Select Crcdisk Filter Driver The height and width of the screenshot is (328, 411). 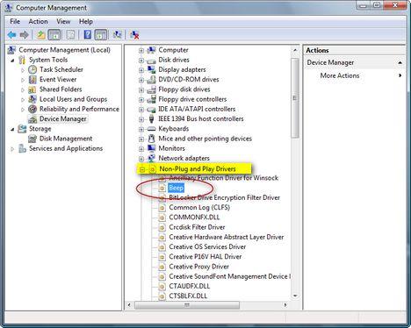[x=197, y=227]
